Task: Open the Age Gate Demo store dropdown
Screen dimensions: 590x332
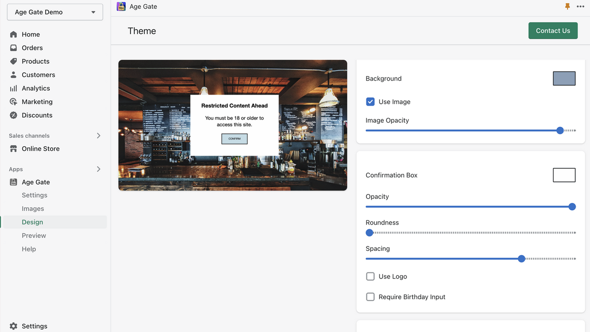Action: coord(55,12)
